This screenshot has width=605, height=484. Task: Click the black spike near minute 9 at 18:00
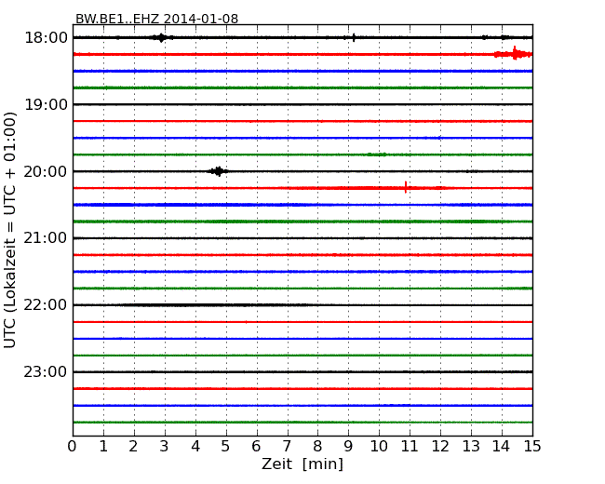[x=354, y=37]
